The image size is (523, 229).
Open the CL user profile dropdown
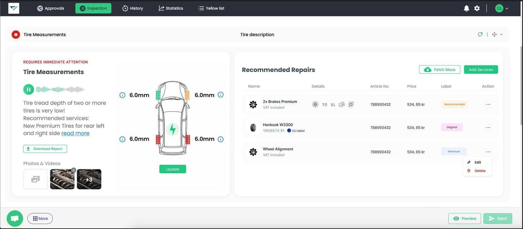tap(501, 8)
